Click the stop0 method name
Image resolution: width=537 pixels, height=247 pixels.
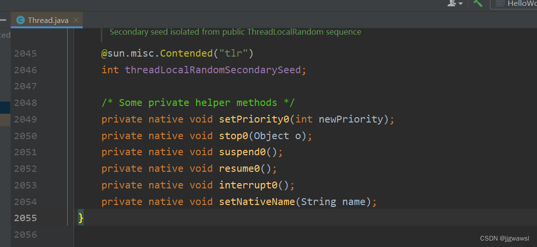pos(233,136)
